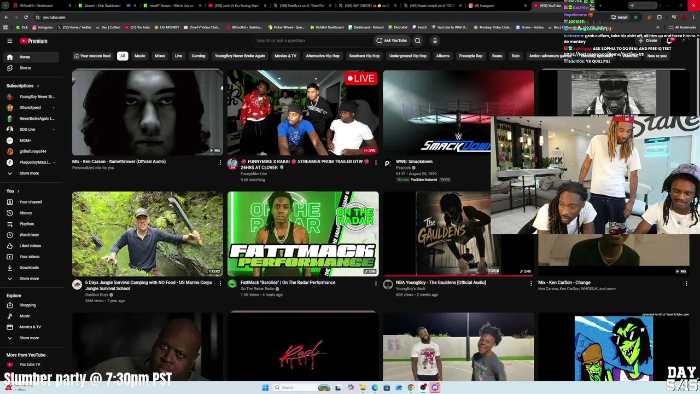Open options menu for 6 Days Jungle Survival video
Screen dimensions: 700x394
(220, 283)
